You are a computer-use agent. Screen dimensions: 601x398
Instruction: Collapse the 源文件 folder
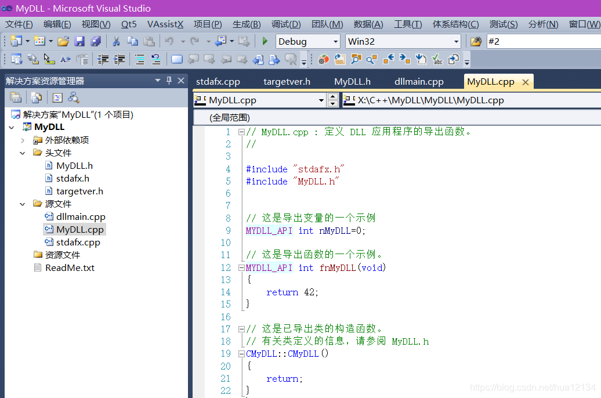[23, 204]
